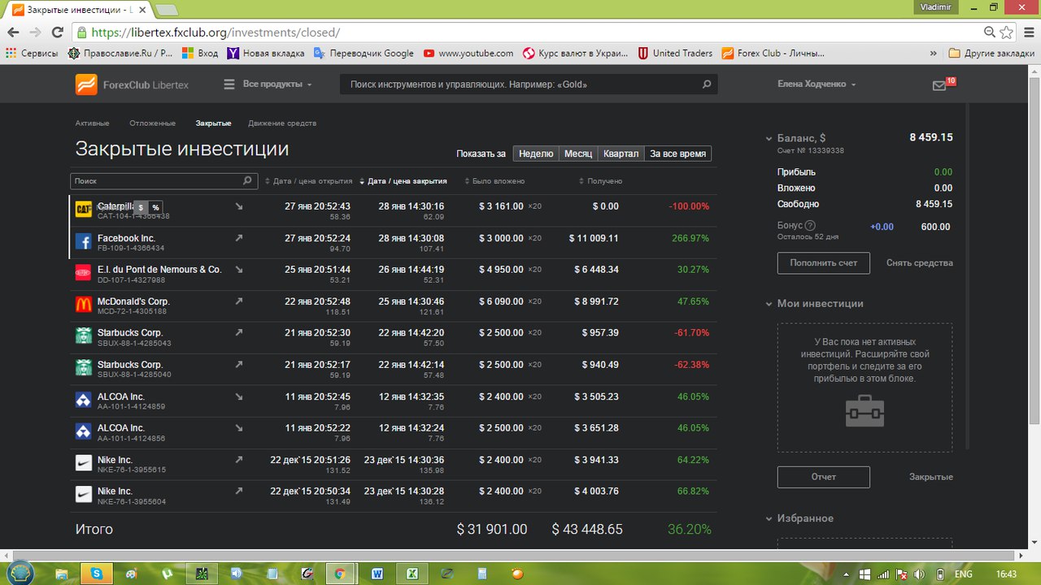Open the Движение средств tab

point(282,123)
